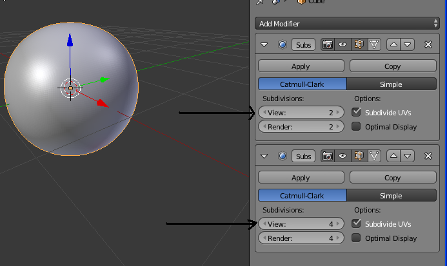447x266 pixels.
Task: Click the green Y axis arrow
Action: click(x=104, y=80)
